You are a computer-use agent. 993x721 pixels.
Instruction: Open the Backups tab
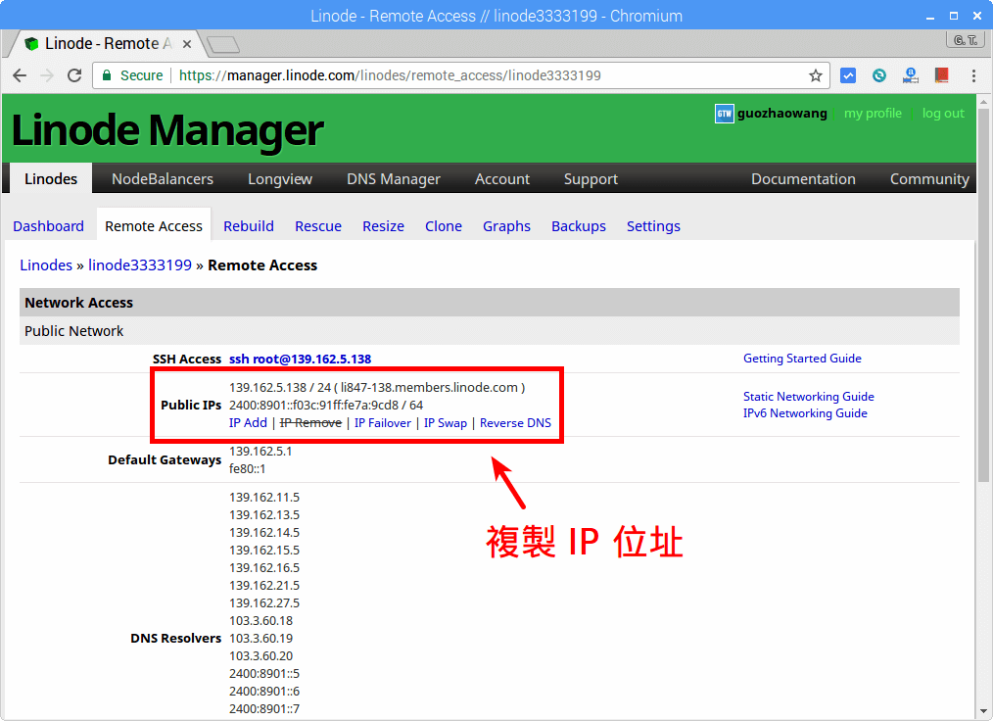pos(578,225)
